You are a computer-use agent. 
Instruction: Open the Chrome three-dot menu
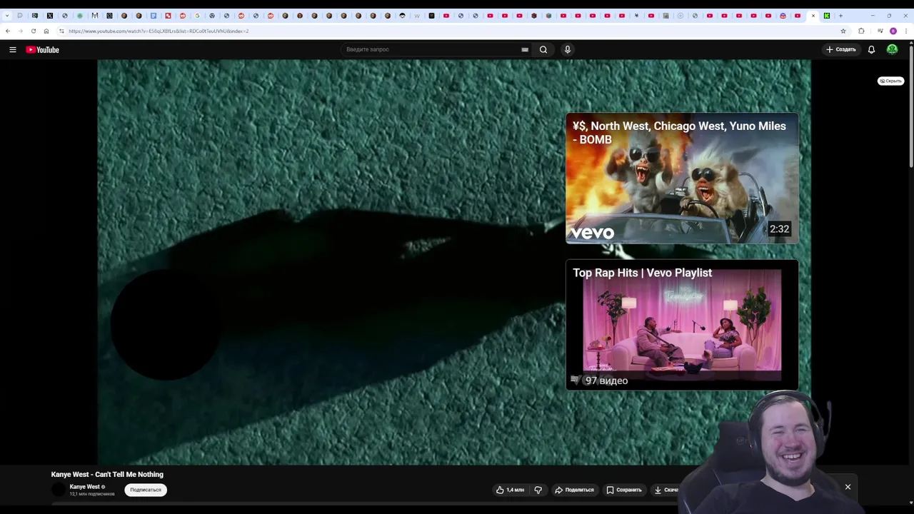point(906,31)
